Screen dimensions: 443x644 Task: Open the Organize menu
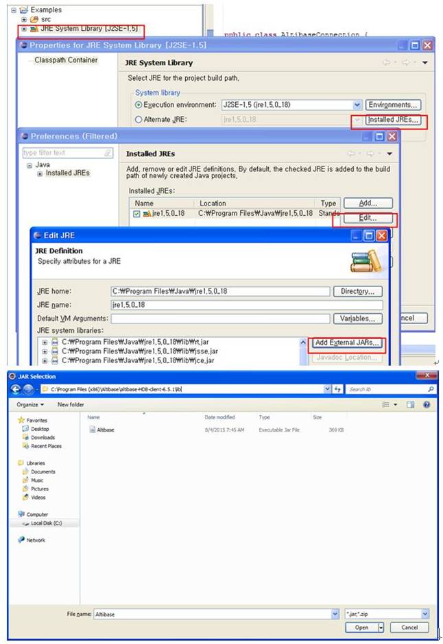click(x=30, y=405)
